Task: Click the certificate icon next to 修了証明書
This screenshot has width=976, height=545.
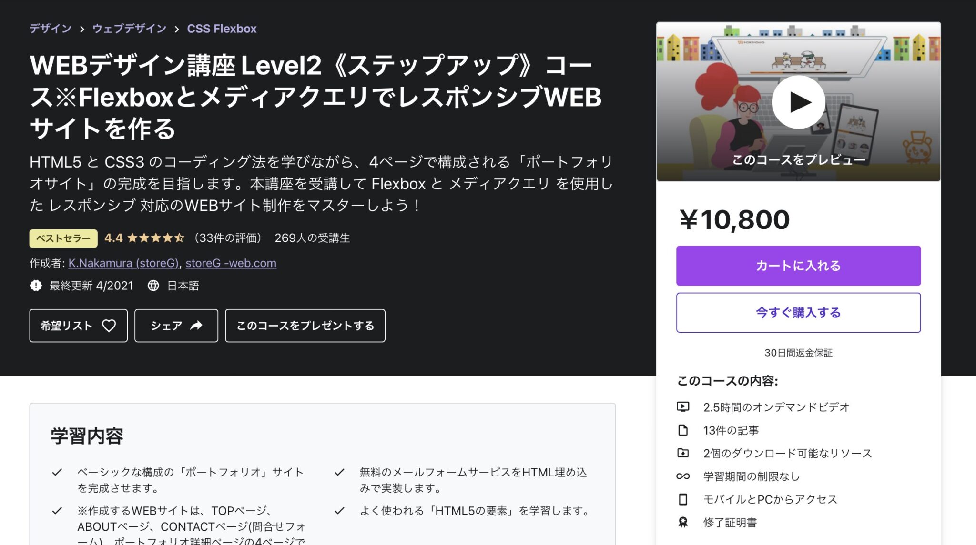Action: pos(683,523)
